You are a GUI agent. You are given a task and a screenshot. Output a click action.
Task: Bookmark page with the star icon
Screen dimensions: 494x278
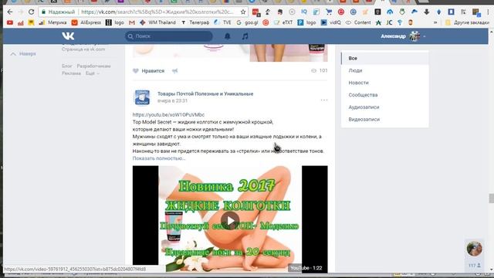pyautogui.click(x=243, y=12)
